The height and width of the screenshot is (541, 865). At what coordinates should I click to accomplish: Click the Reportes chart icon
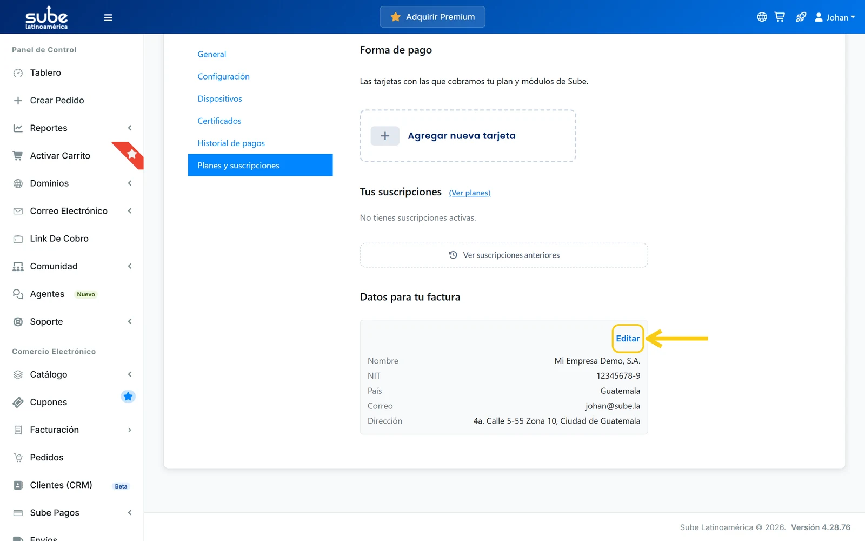click(18, 128)
